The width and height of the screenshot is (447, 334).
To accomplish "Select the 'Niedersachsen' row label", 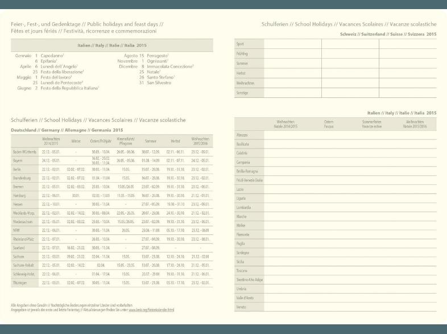I will click(23, 221).
